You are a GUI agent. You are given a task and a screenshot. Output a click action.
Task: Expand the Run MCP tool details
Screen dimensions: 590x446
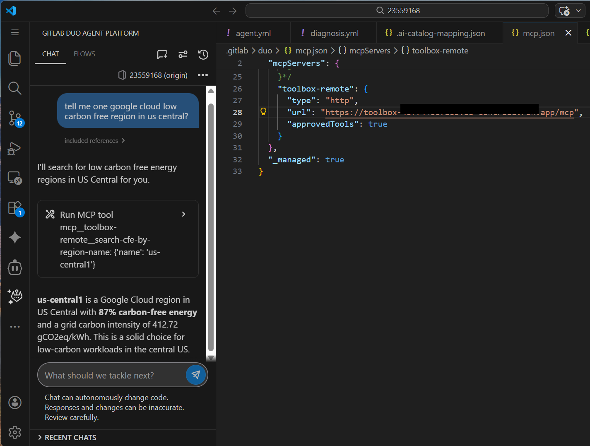183,214
